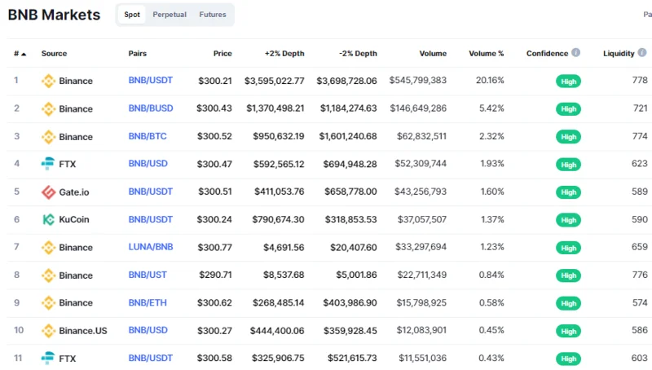Click liquidity score 603
This screenshot has height=370, width=652.
point(640,358)
